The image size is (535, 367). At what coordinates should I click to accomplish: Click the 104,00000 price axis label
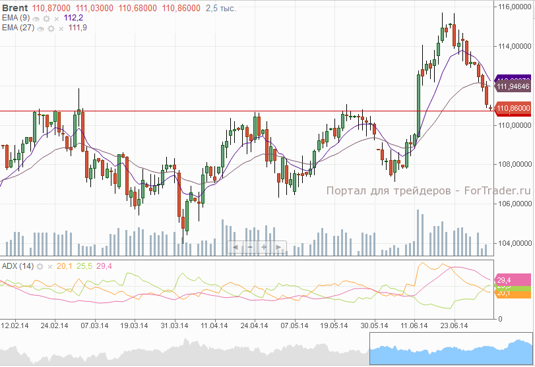[x=515, y=243]
